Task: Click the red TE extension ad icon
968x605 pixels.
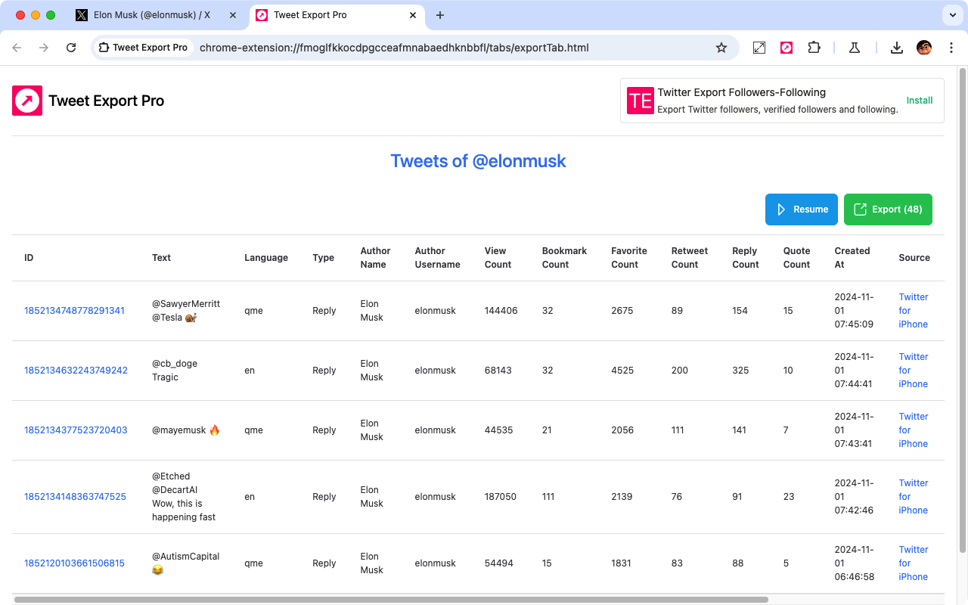Action: (641, 101)
